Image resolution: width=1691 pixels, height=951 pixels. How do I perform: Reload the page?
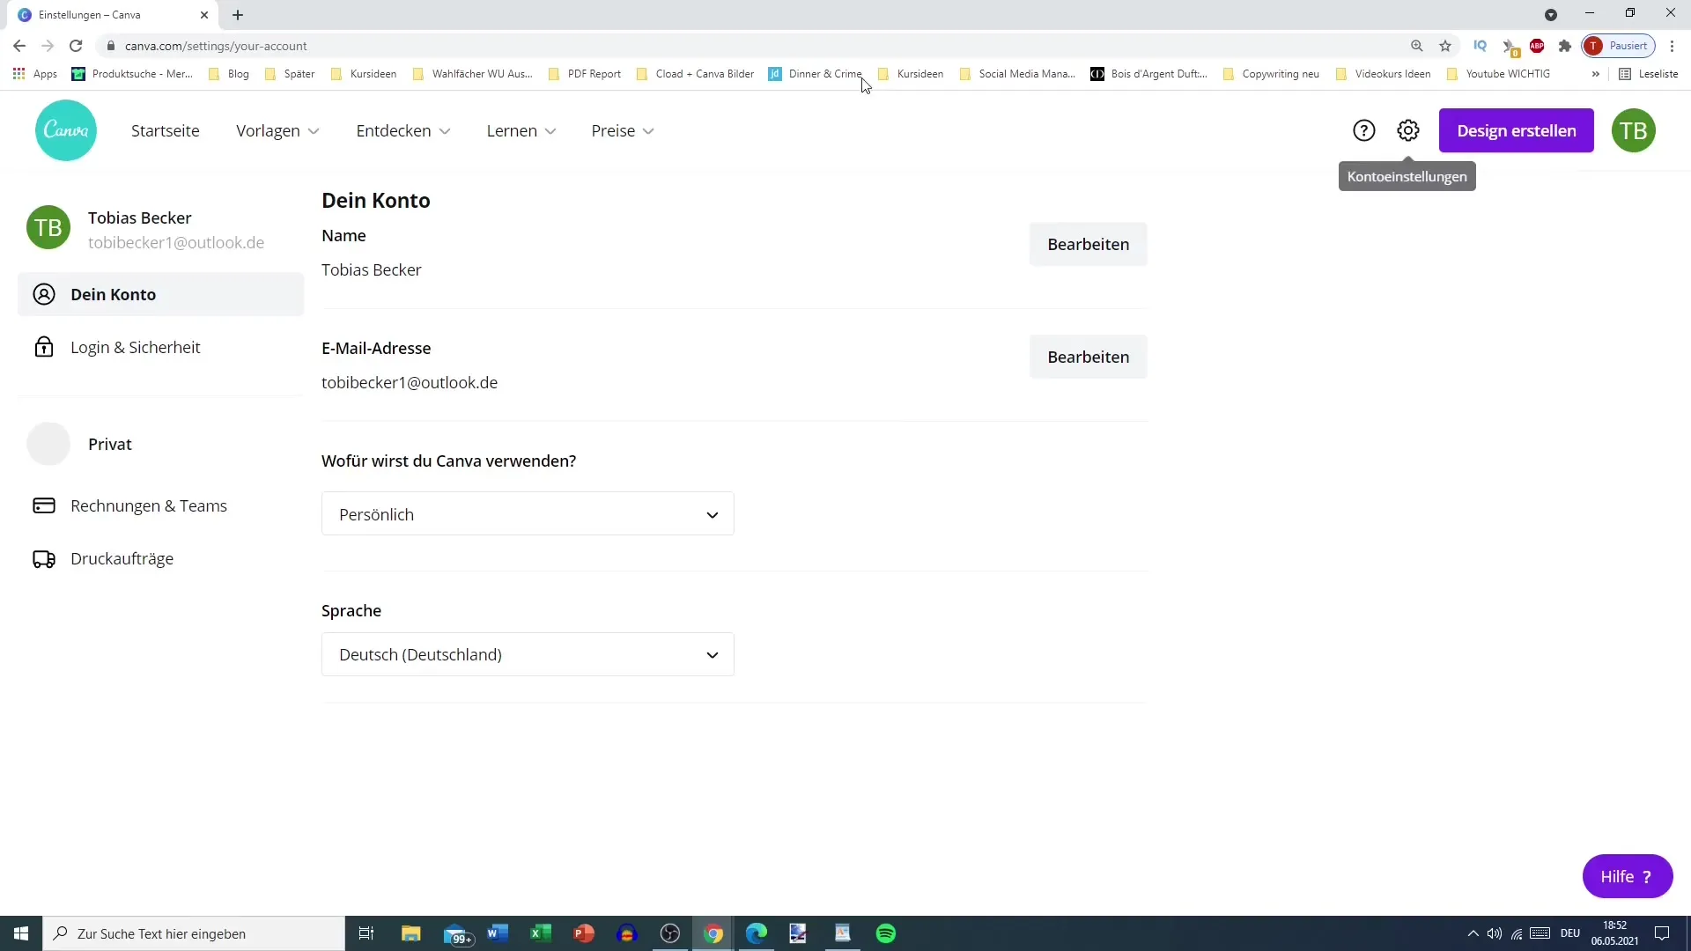click(76, 46)
